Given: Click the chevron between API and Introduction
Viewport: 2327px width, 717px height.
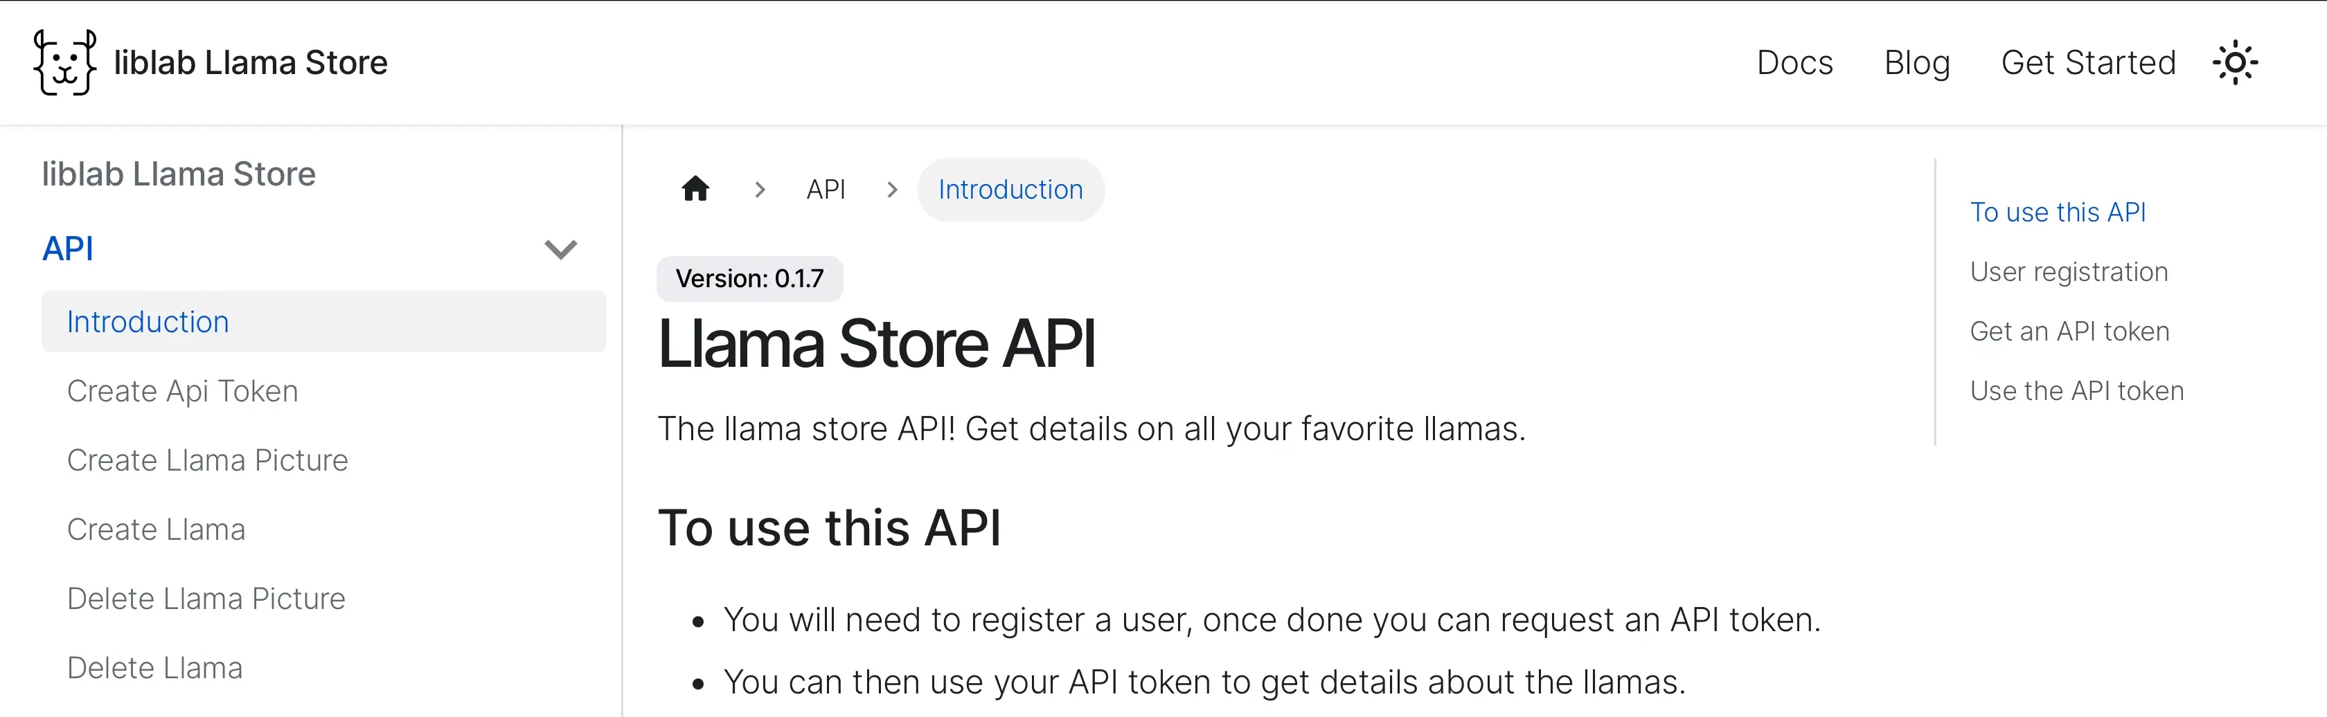Looking at the screenshot, I should pyautogui.click(x=893, y=190).
